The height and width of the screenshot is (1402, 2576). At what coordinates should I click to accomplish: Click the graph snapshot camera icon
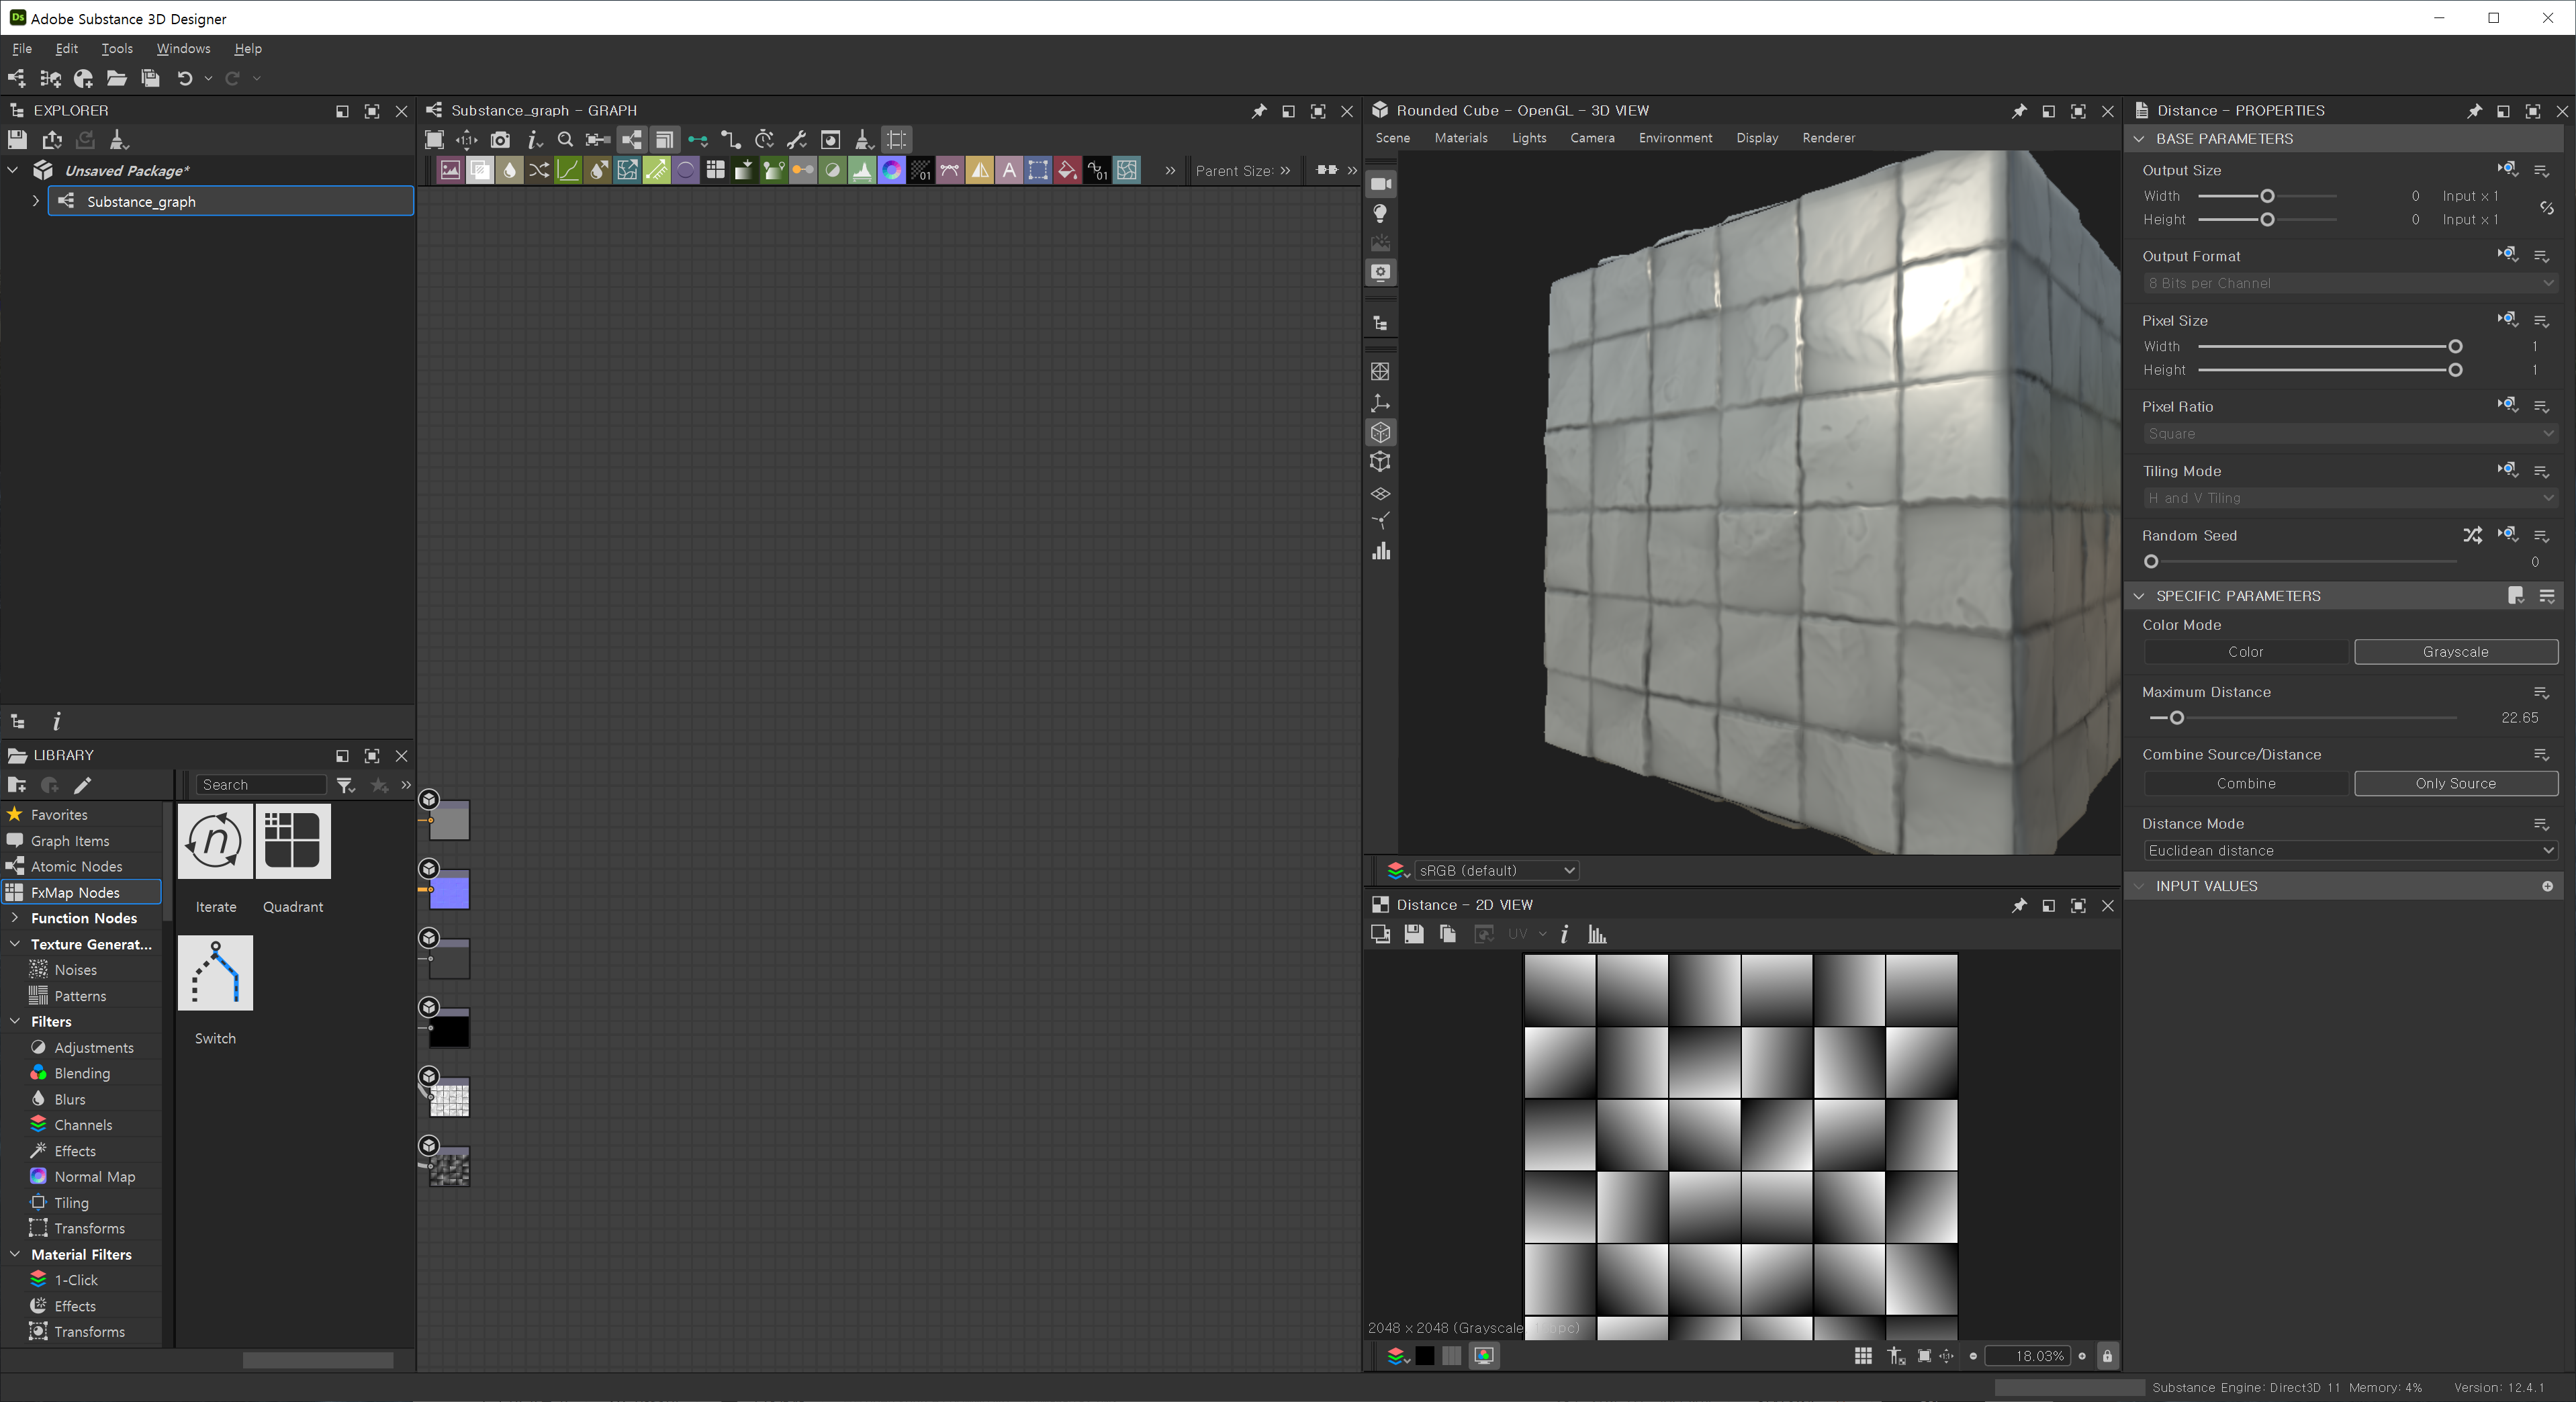tap(500, 140)
